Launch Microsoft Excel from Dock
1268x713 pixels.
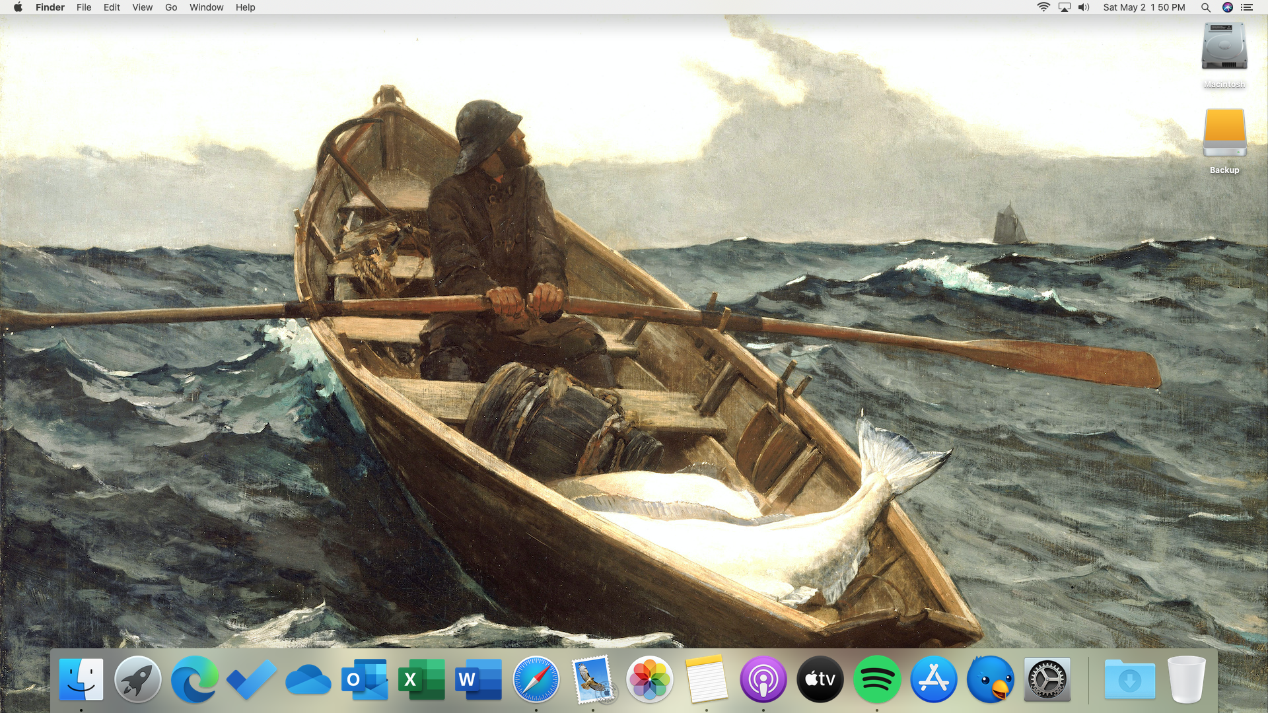coord(422,679)
